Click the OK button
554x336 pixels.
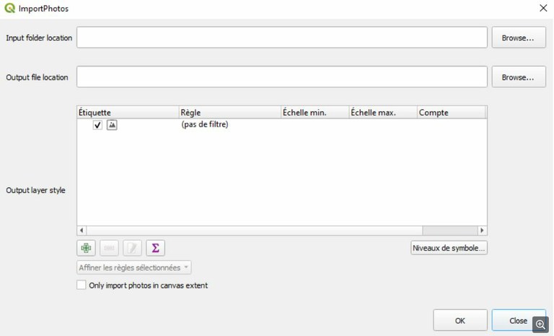click(x=460, y=320)
